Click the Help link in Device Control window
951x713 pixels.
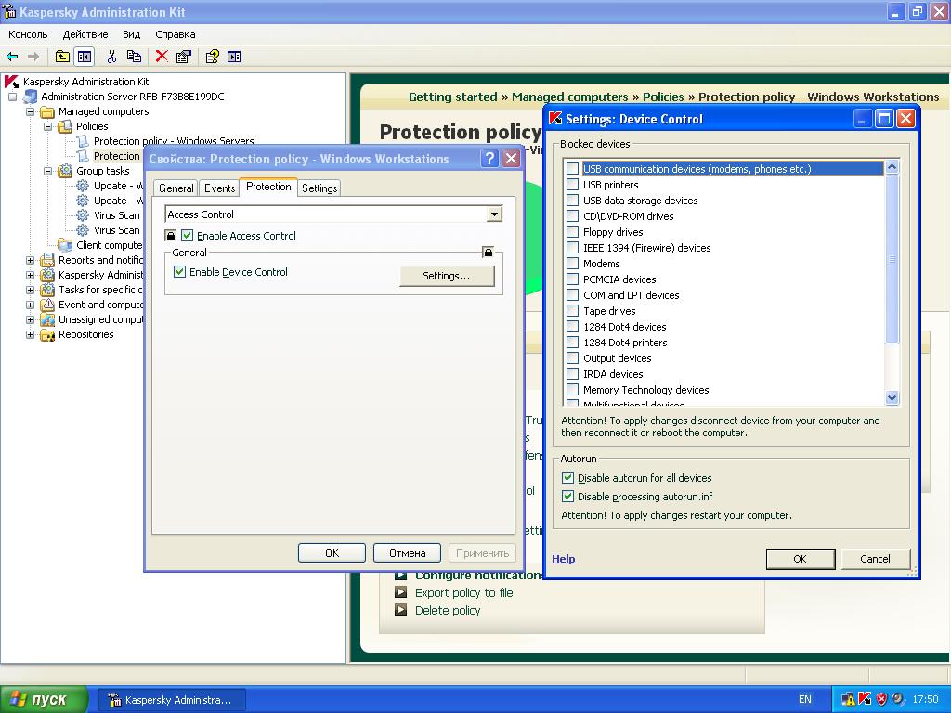click(x=564, y=558)
